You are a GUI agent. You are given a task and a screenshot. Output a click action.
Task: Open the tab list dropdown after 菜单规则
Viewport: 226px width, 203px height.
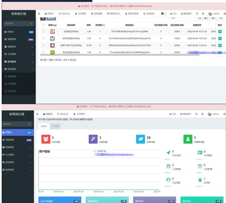pyautogui.click(x=163, y=13)
